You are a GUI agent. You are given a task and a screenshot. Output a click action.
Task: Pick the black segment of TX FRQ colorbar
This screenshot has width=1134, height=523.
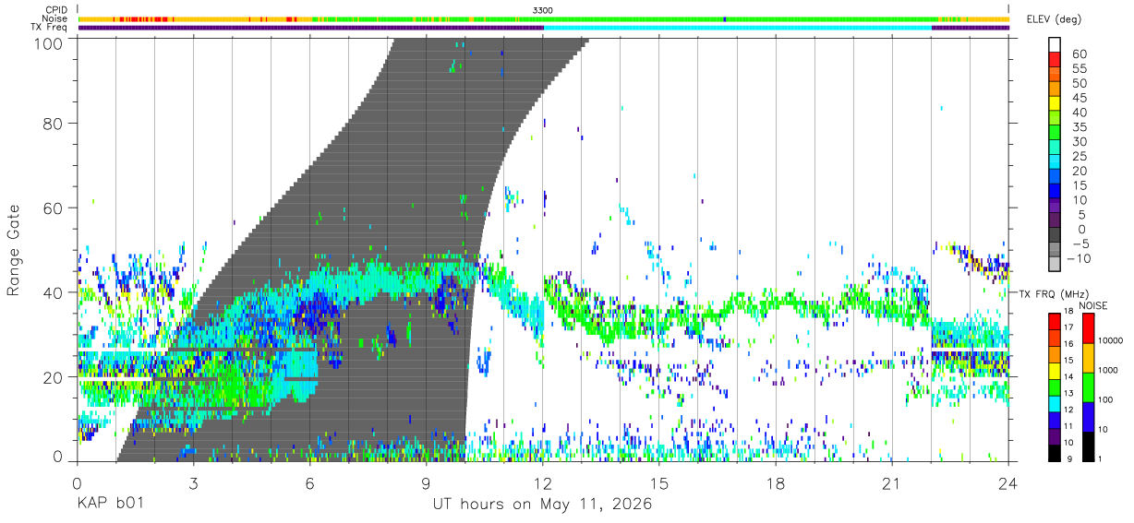click(x=1055, y=451)
